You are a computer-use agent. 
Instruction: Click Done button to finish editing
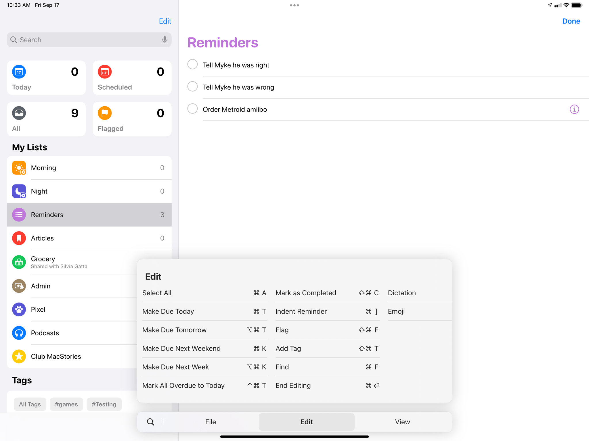(571, 21)
